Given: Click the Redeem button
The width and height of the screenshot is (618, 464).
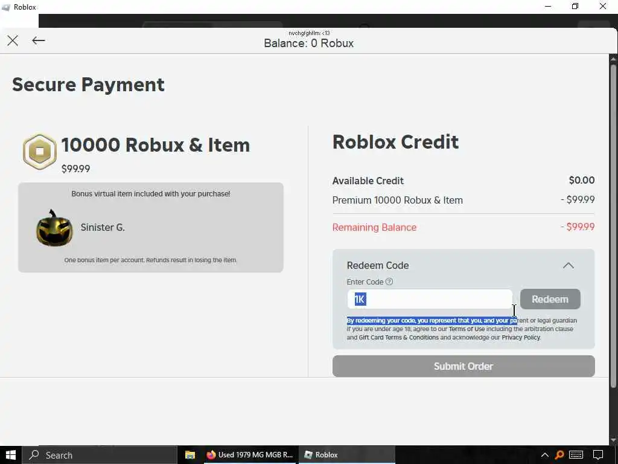Looking at the screenshot, I should coord(550,299).
